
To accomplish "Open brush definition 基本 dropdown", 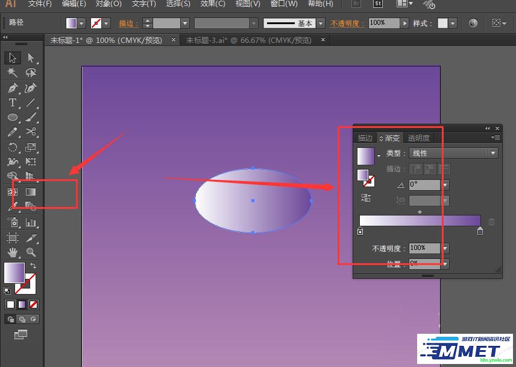I will (x=321, y=24).
